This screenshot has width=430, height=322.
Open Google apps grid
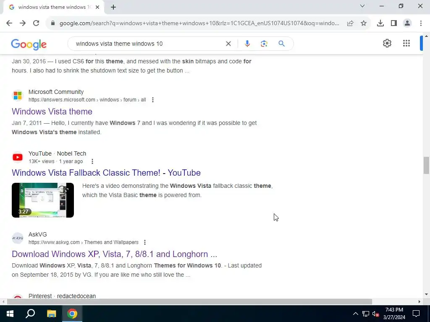point(406,43)
